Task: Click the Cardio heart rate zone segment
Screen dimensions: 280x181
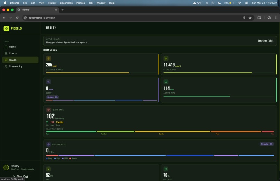Action: tap(173, 132)
